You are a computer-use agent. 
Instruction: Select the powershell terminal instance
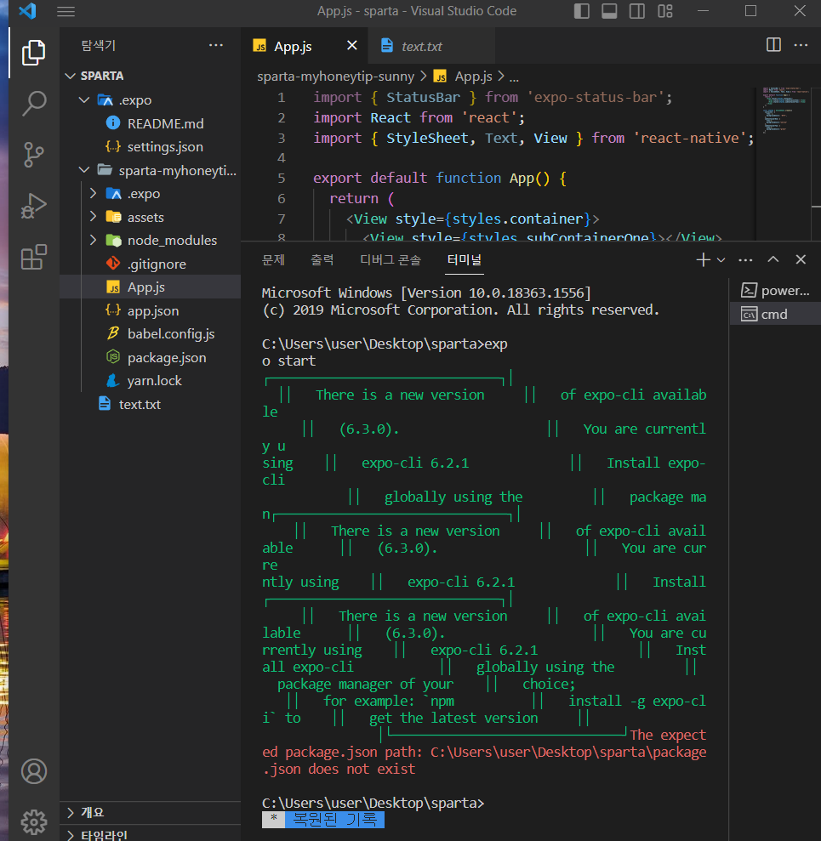(775, 291)
